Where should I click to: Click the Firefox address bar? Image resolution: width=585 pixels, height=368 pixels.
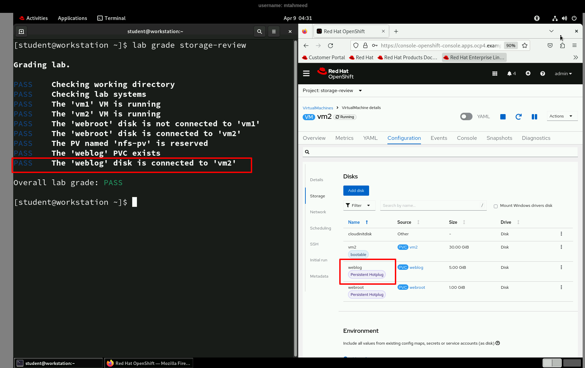(440, 45)
